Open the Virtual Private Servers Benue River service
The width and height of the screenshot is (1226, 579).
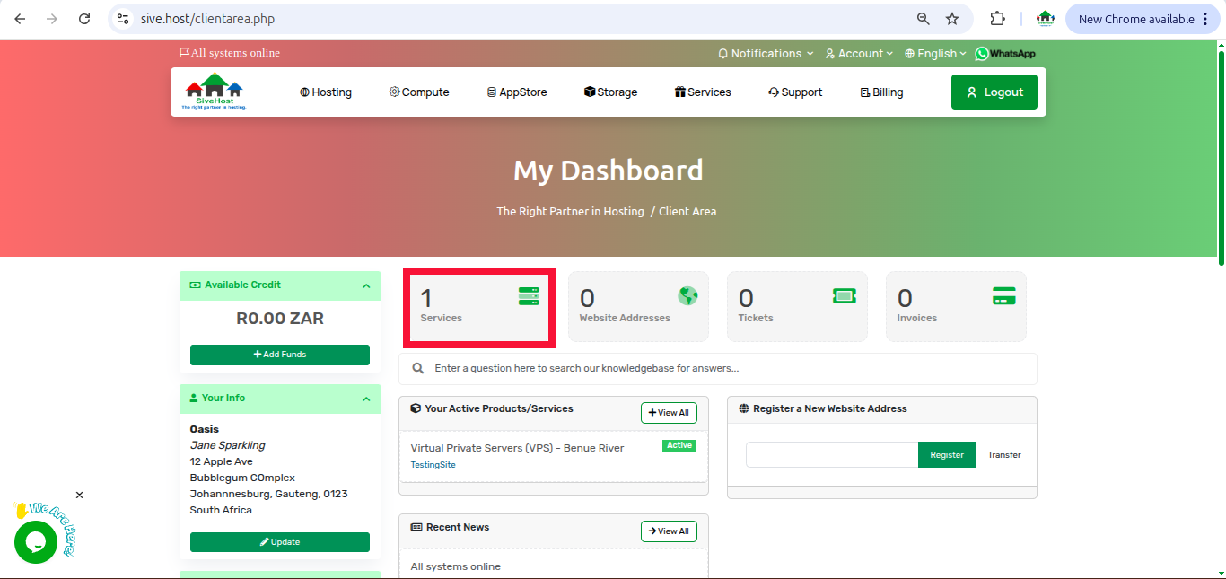click(x=517, y=448)
